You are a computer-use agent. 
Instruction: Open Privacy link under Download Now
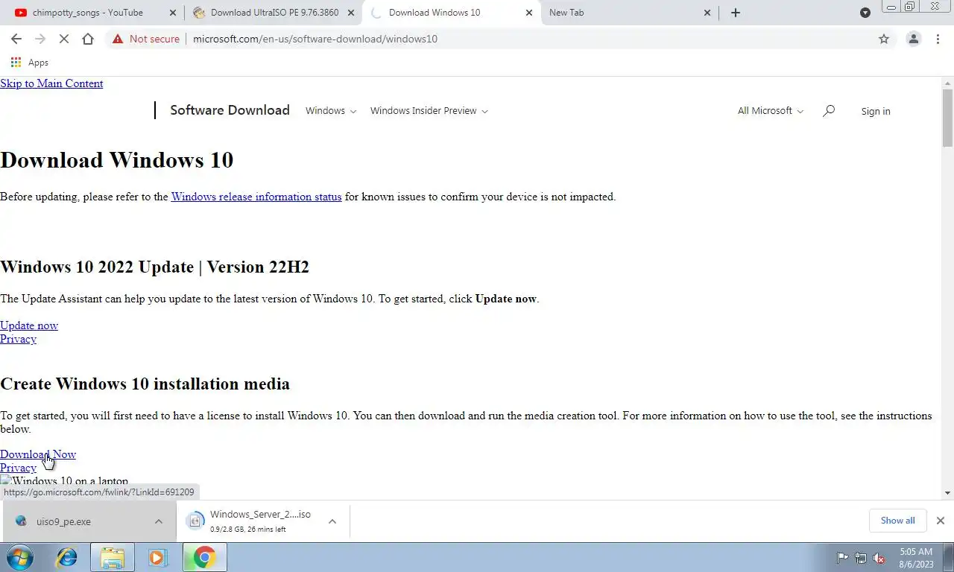pyautogui.click(x=18, y=468)
